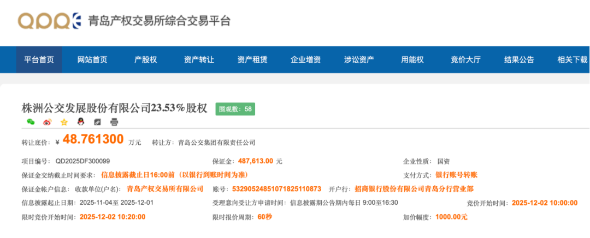Go to 网站首页 in navigation
The width and height of the screenshot is (590, 238).
[x=92, y=59]
